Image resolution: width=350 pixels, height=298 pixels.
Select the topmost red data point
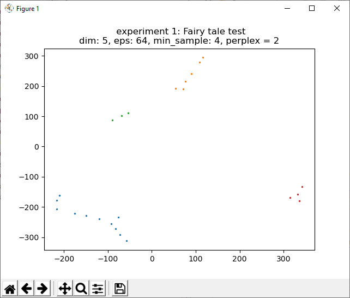pos(302,187)
